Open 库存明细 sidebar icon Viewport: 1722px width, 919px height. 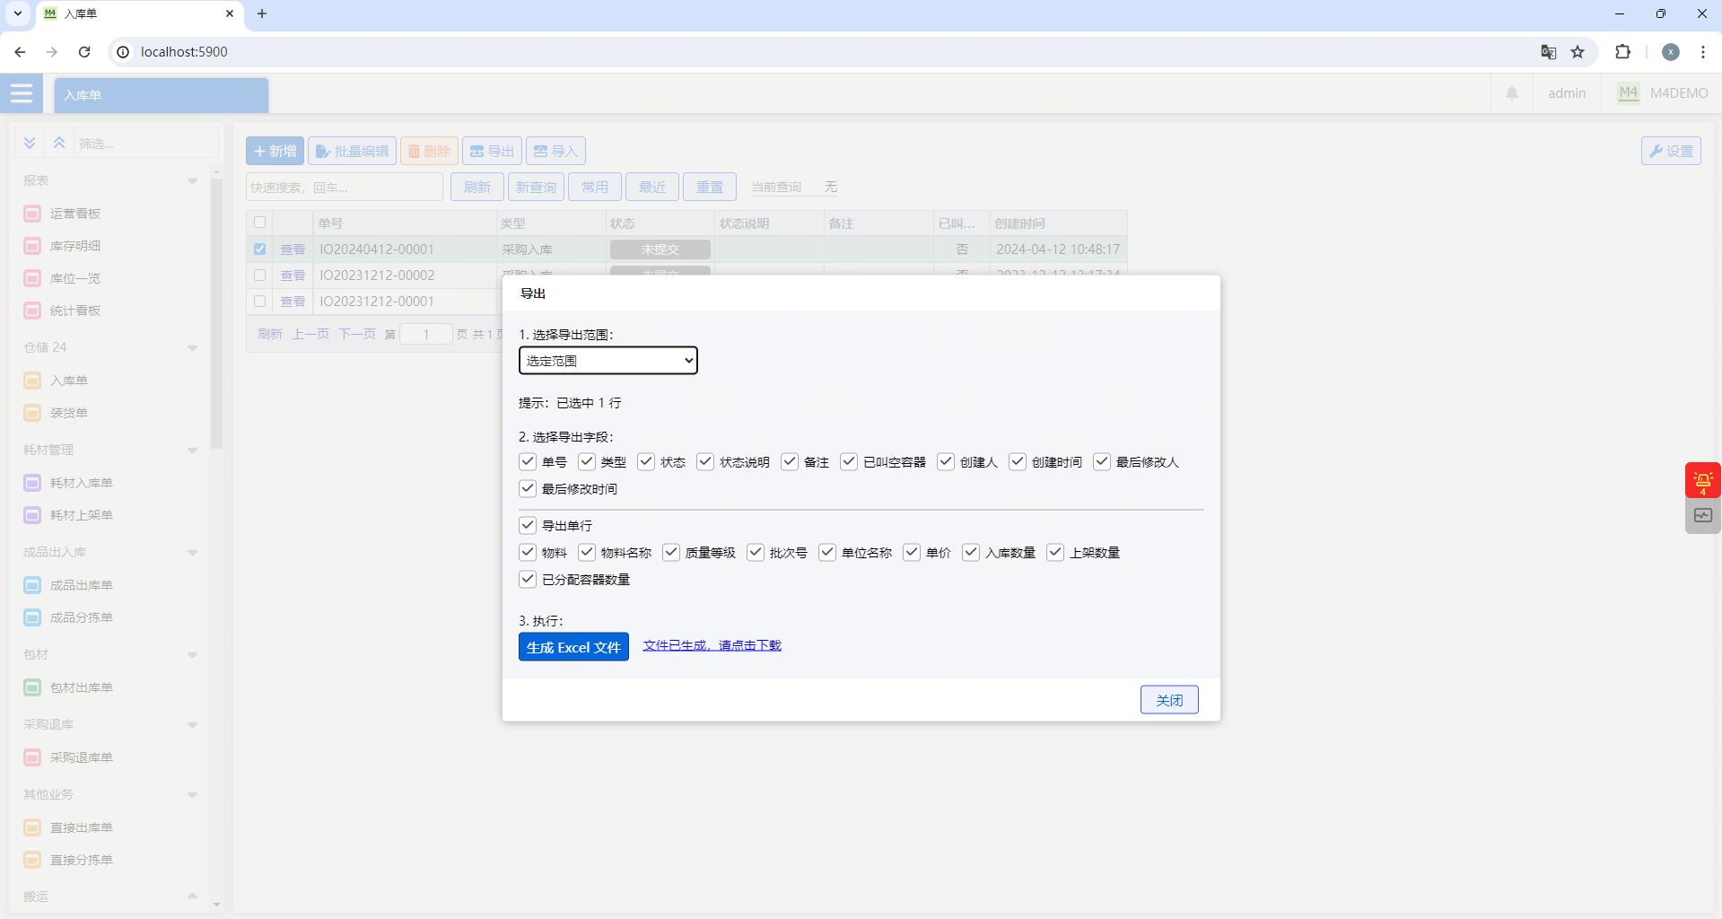click(x=32, y=246)
